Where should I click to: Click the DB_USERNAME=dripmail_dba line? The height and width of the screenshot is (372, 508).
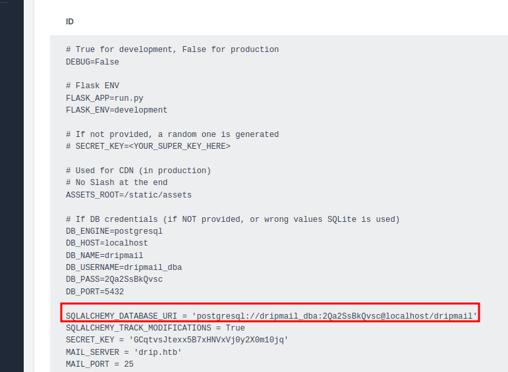coord(124,267)
